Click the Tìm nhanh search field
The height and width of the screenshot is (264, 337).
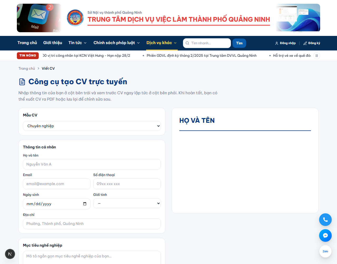pyautogui.click(x=207, y=43)
